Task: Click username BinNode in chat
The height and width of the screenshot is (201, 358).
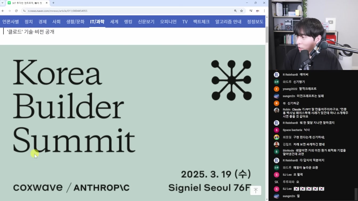Action: [288, 150]
